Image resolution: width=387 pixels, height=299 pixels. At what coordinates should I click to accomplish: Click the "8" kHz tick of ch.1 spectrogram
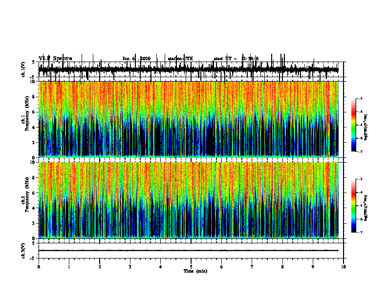tap(34, 97)
